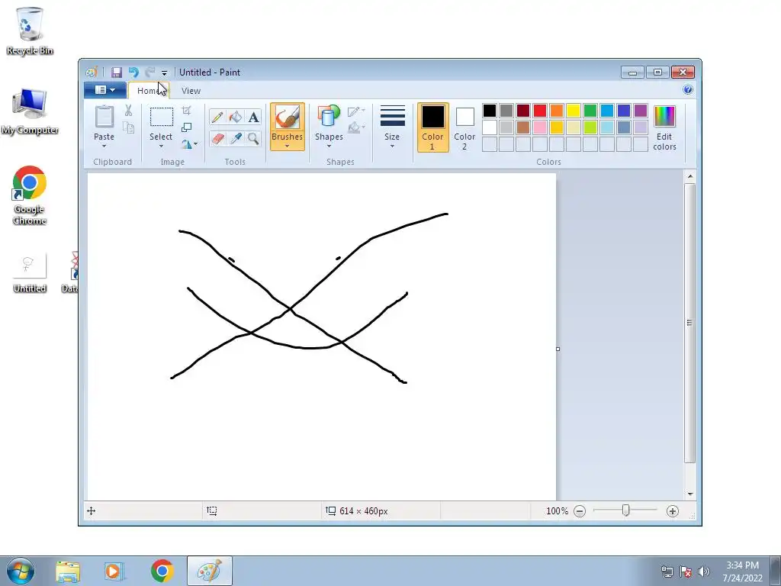Click the Start button
Screen dimensions: 781x586
(x=21, y=571)
